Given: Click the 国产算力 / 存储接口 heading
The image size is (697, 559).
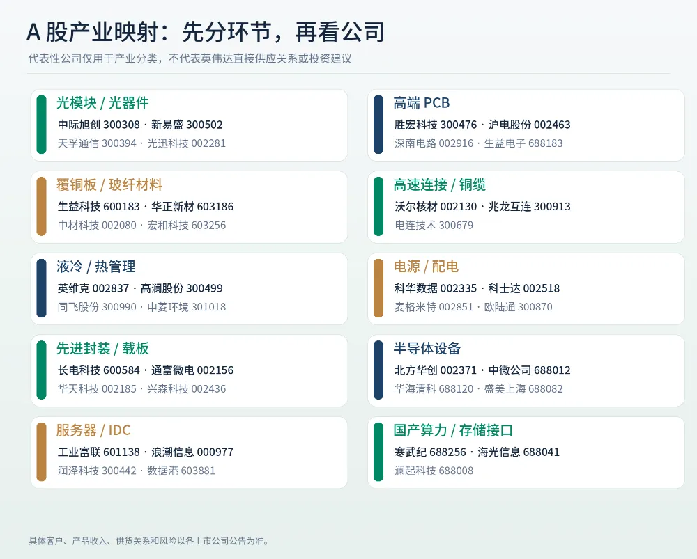Looking at the screenshot, I should pos(453,430).
